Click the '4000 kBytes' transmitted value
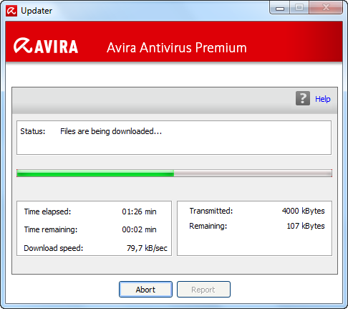The width and height of the screenshot is (348, 309). [303, 211]
